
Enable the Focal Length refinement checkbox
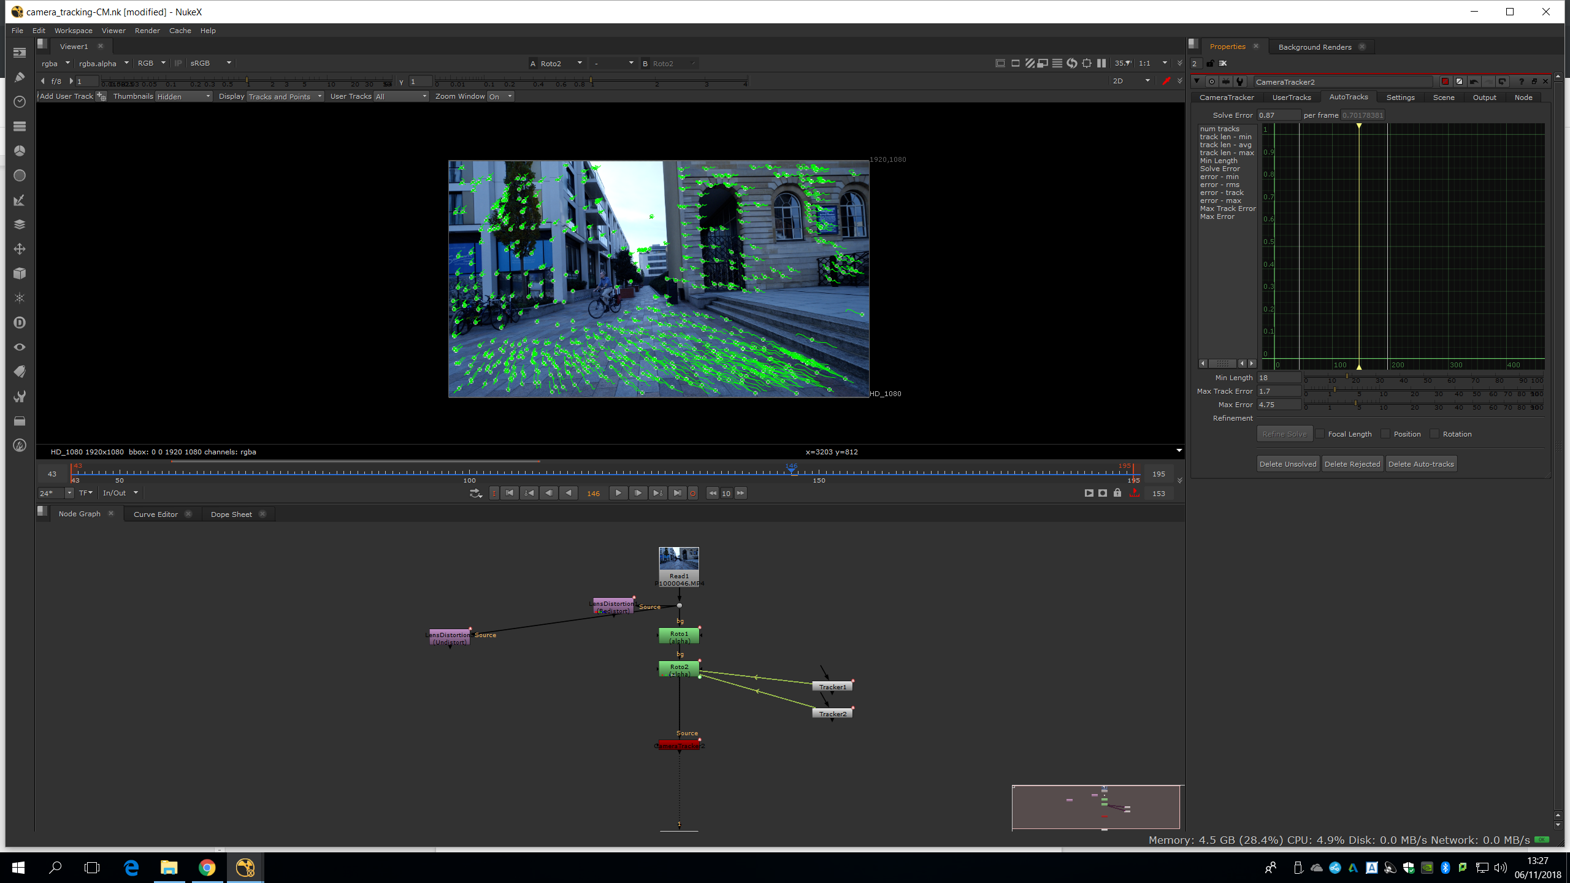tap(1320, 434)
